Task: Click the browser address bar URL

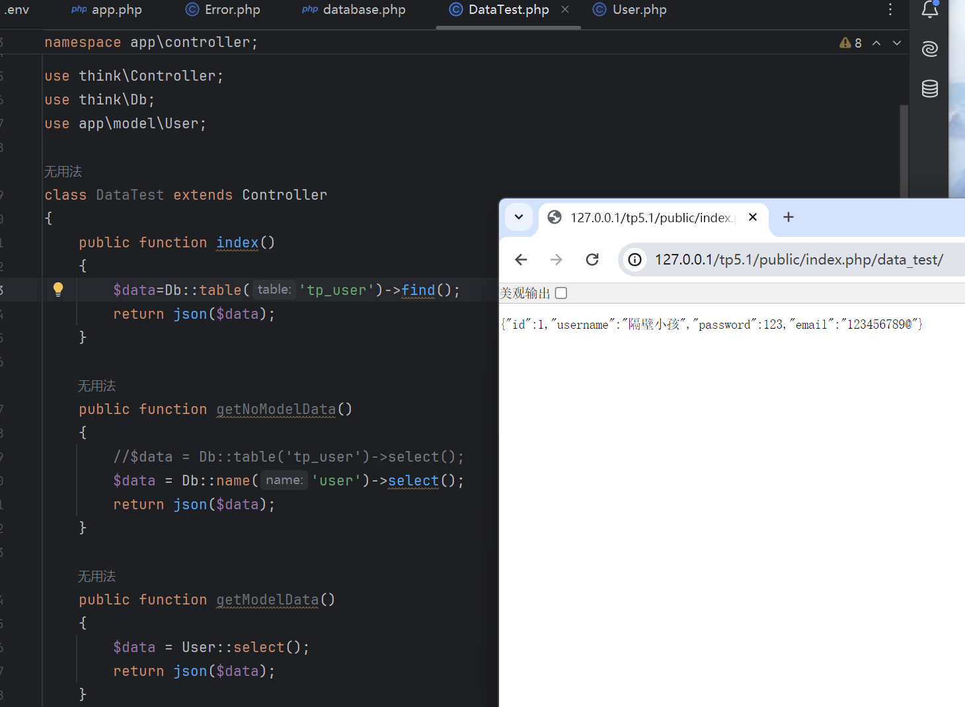Action: click(798, 260)
